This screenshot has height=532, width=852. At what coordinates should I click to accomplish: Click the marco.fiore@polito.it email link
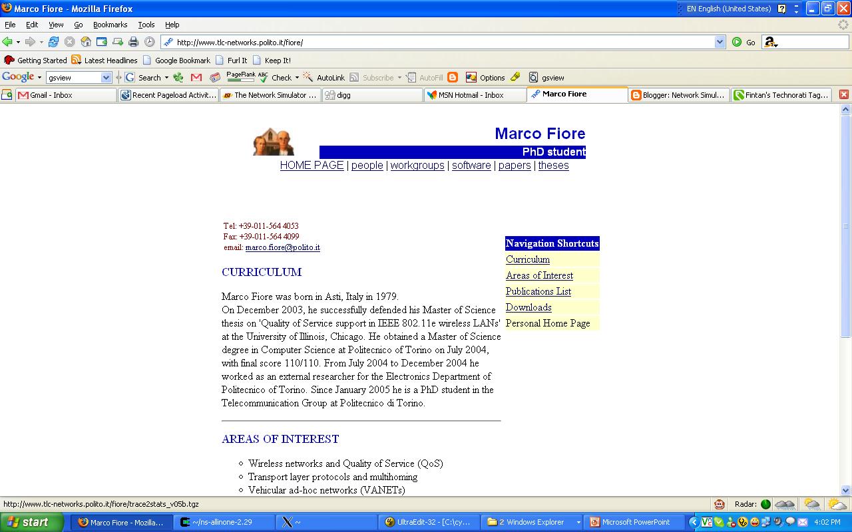pyautogui.click(x=282, y=247)
